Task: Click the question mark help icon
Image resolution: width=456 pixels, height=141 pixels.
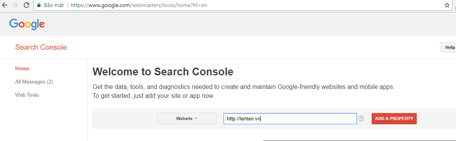Action: pyautogui.click(x=361, y=118)
